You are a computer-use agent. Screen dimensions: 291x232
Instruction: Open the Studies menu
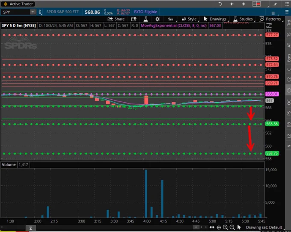243,19
